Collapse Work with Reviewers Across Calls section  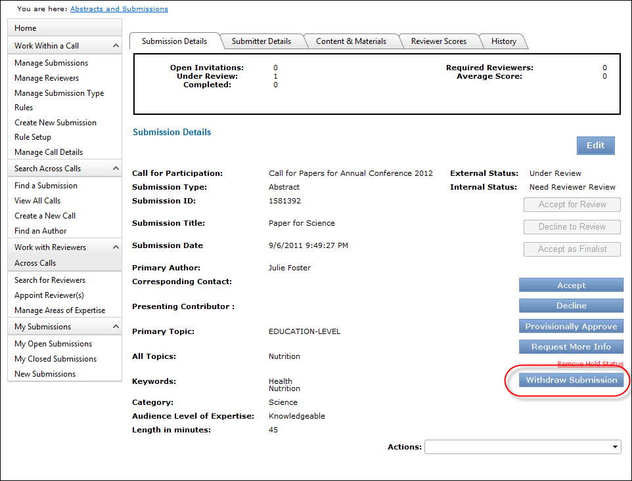click(116, 247)
